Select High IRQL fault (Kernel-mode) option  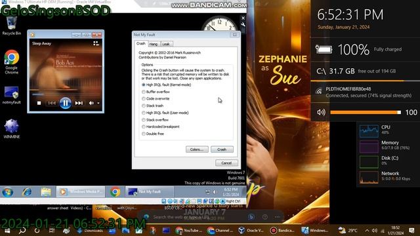pos(166,85)
